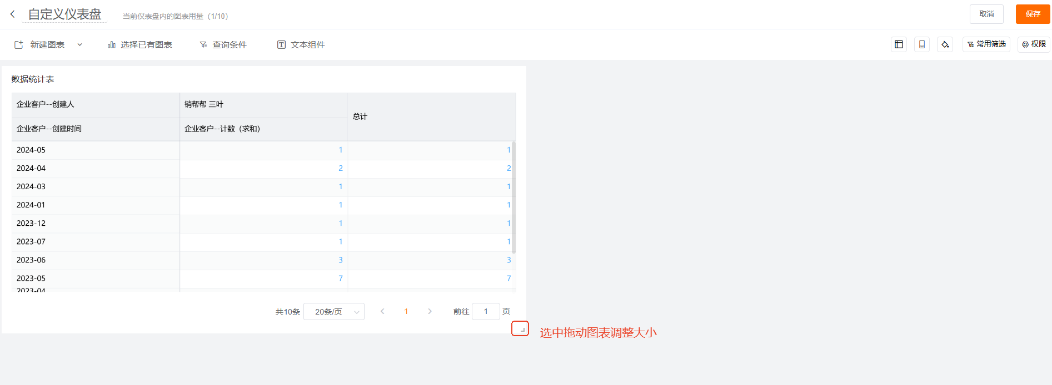Go to the previous page arrow
Image resolution: width=1052 pixels, height=385 pixels.
pyautogui.click(x=382, y=312)
